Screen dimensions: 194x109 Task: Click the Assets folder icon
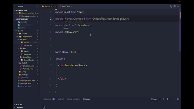[20, 34]
